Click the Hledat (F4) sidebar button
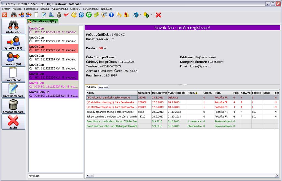 (13, 27)
